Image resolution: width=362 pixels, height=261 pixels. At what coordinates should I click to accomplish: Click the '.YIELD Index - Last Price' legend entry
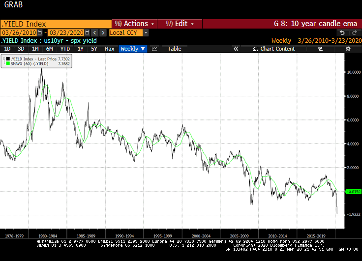[x=34, y=59]
